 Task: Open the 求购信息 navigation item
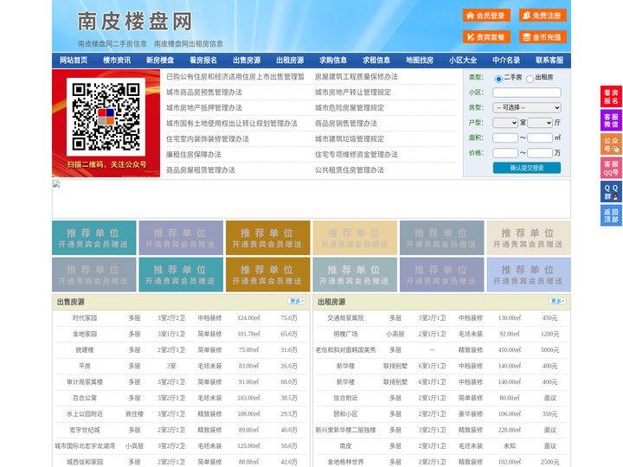click(x=333, y=61)
